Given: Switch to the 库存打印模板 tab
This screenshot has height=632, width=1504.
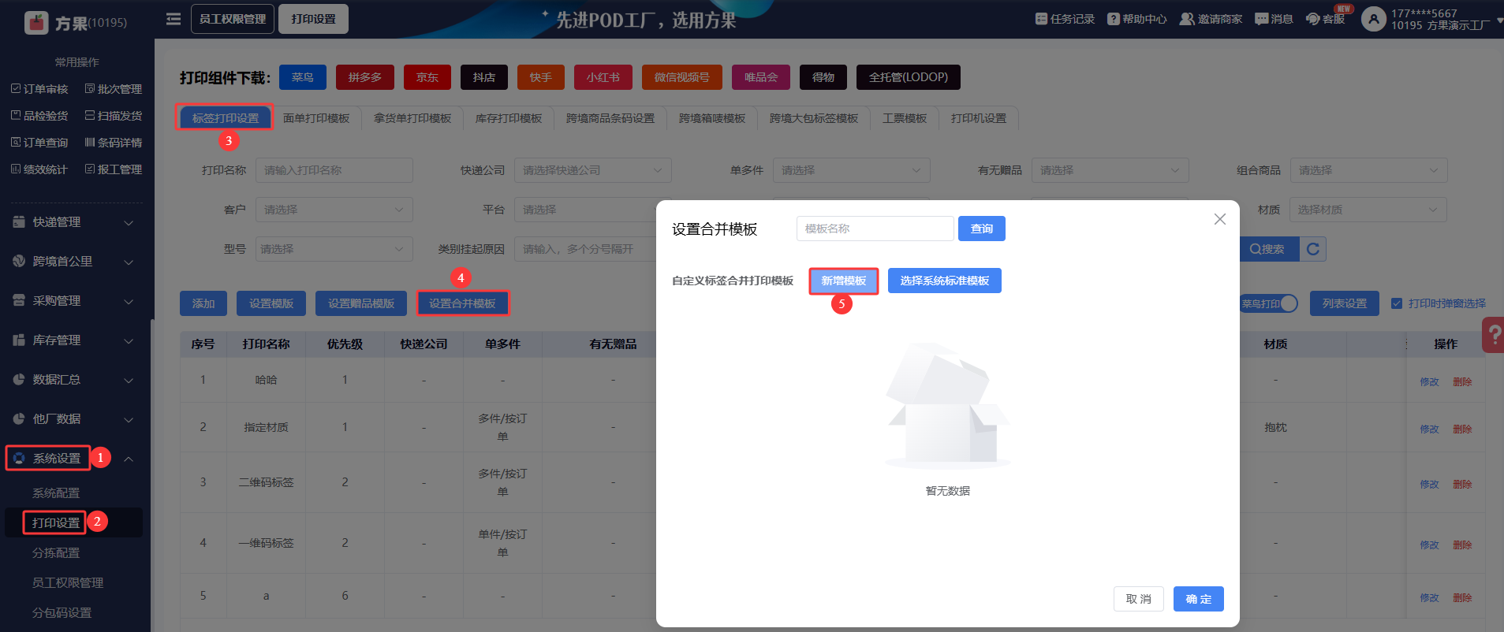Looking at the screenshot, I should pyautogui.click(x=509, y=118).
